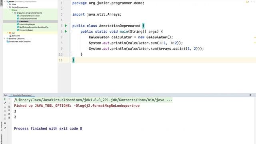Run class from line 5 gutter arrow

(66, 26)
